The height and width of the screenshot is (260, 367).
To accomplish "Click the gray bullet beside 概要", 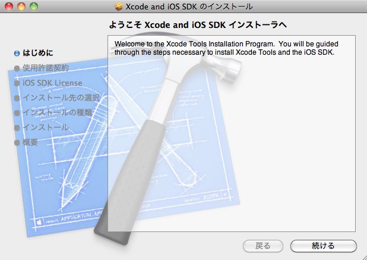I will [17, 143].
